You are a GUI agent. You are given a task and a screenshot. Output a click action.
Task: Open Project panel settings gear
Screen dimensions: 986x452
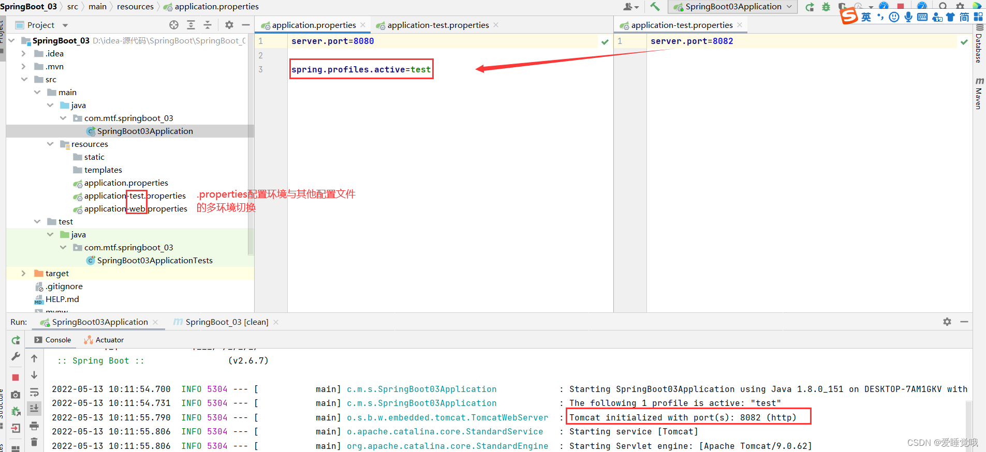coord(229,25)
